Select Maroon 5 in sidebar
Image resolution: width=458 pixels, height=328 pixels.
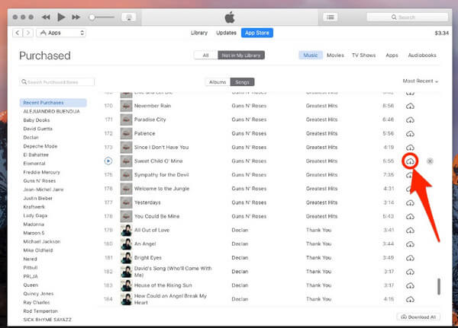[34, 233]
